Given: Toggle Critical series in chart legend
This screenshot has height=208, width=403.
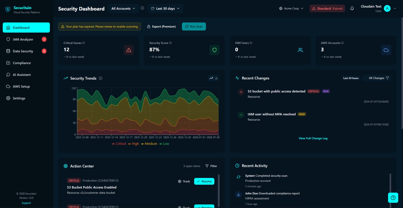Looking at the screenshot, I should point(119,144).
